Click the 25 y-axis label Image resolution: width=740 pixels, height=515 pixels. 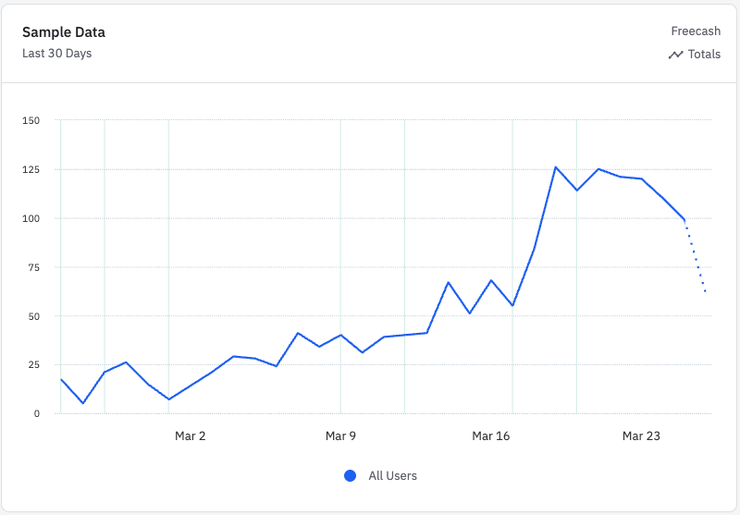click(x=33, y=365)
